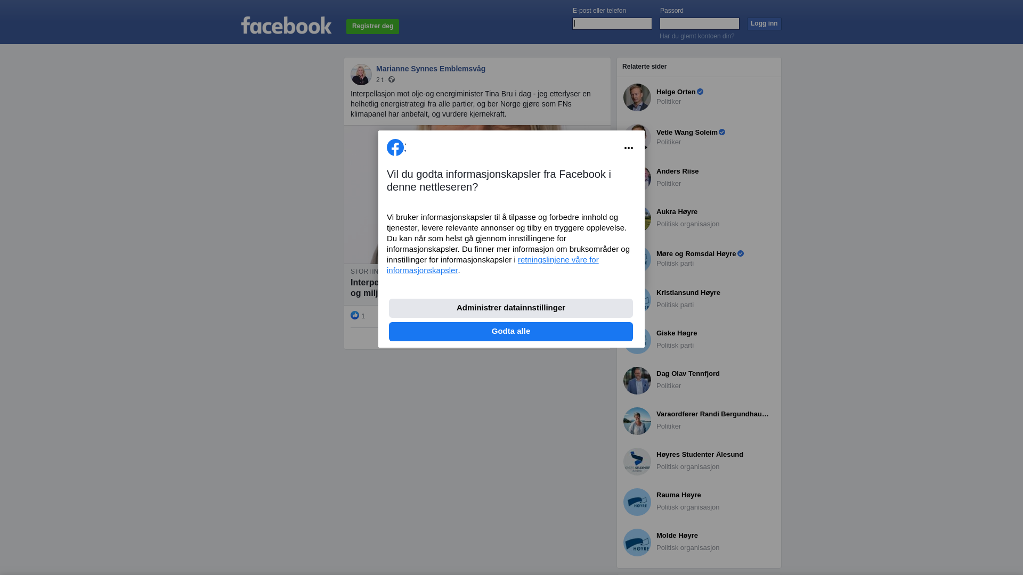
Task: Click the Høyres Studenter Ålesund logo
Action: click(x=637, y=462)
